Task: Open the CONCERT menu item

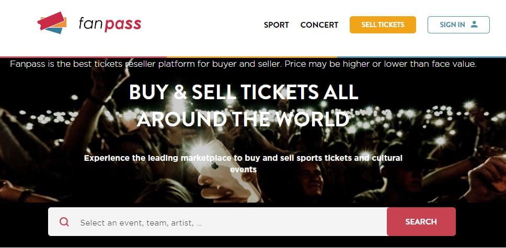Action: (x=319, y=25)
